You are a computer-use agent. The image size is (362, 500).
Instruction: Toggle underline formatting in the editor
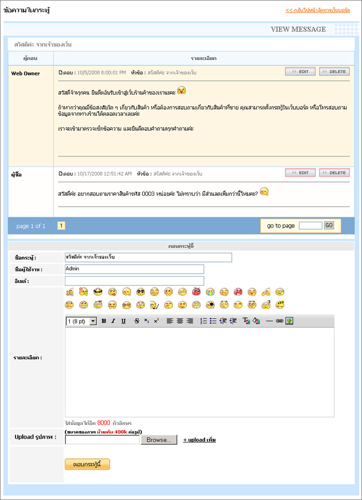(123, 321)
